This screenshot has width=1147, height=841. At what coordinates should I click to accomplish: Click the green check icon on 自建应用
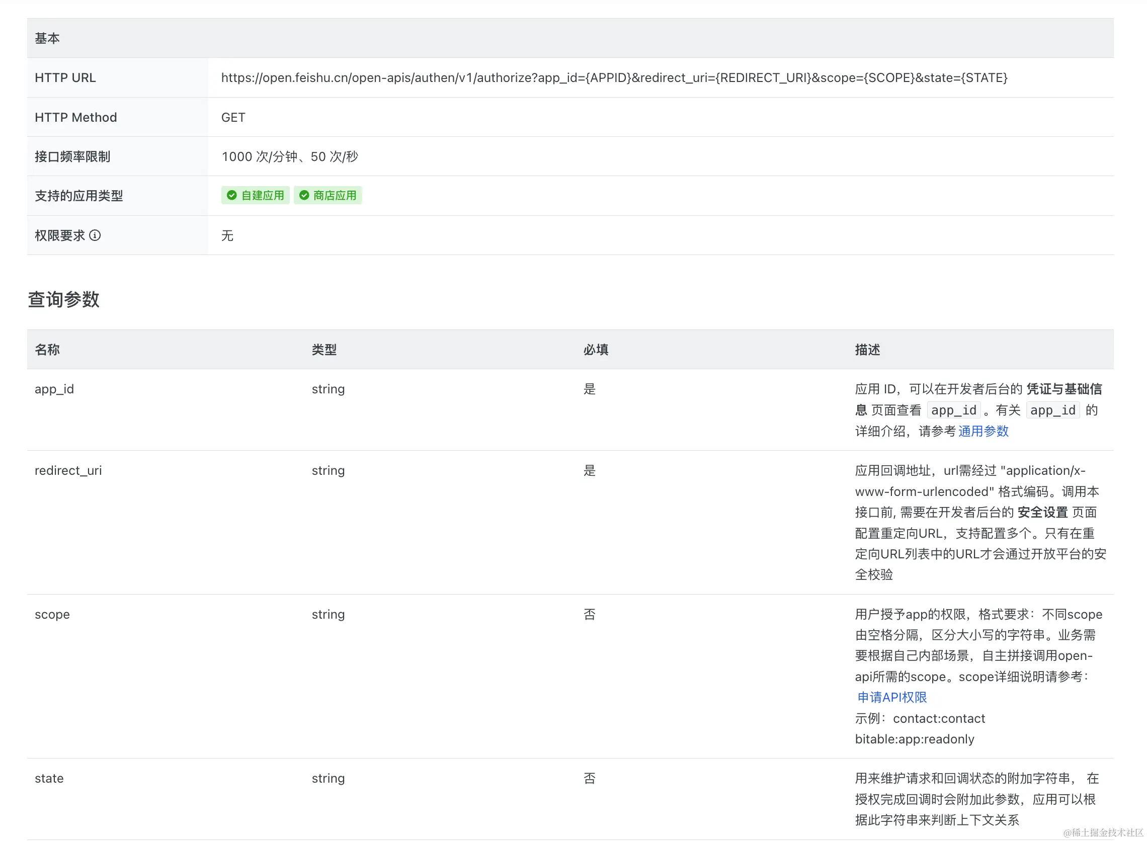(x=231, y=196)
